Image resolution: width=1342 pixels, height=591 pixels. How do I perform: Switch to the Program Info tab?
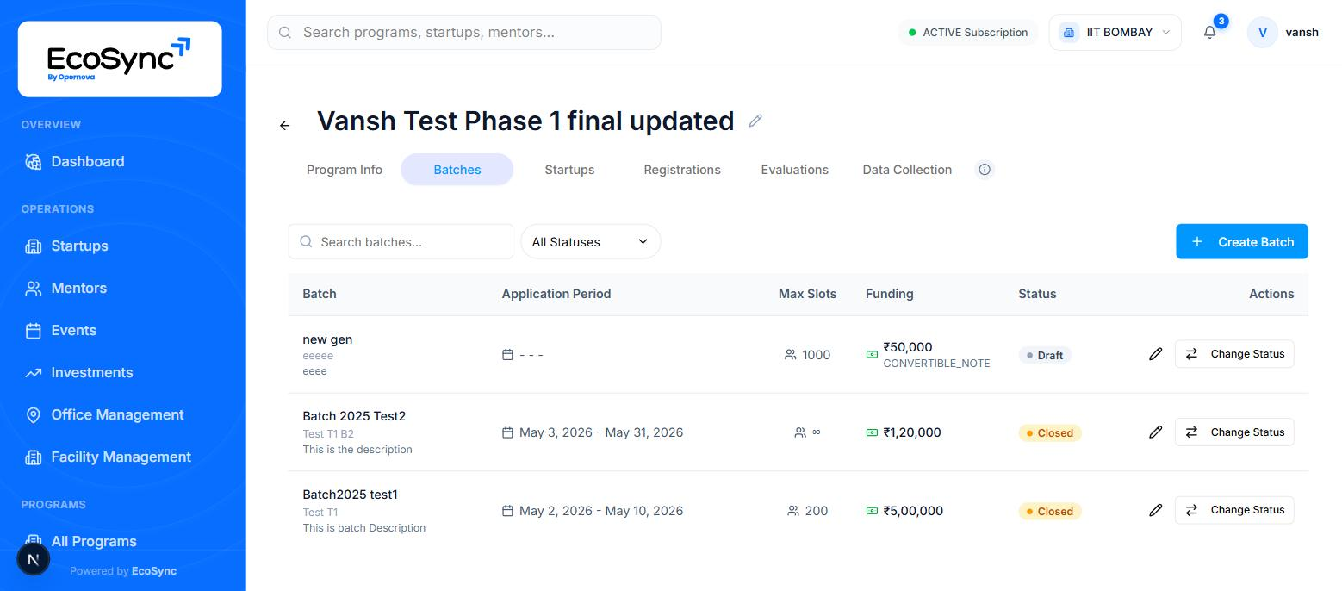pos(345,170)
